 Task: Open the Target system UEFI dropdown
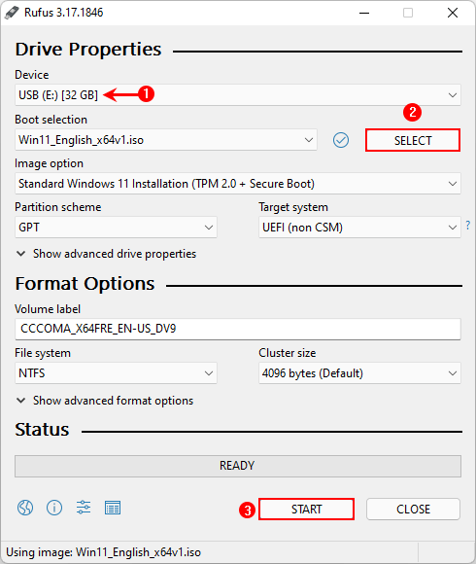359,228
